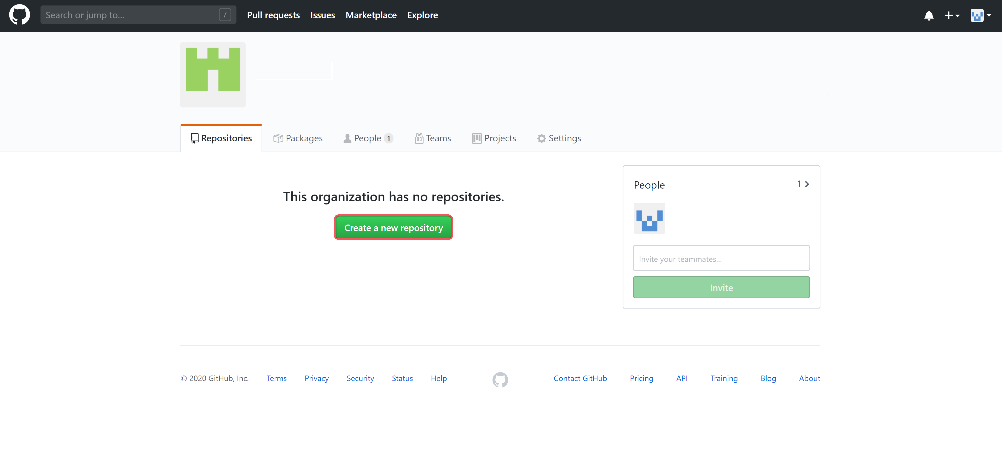Expand the plus create-new dropdown
The image size is (1002, 465).
click(x=952, y=16)
